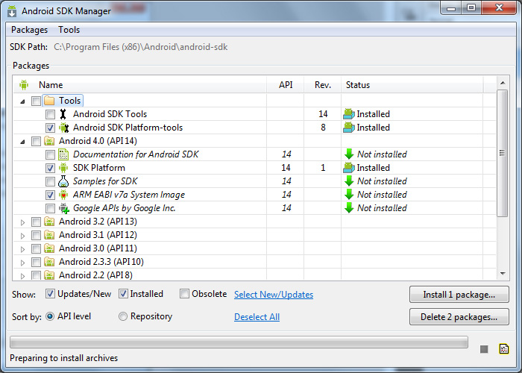Image resolution: width=522 pixels, height=373 pixels.
Task: Click the installation progress bar
Action: [239, 342]
